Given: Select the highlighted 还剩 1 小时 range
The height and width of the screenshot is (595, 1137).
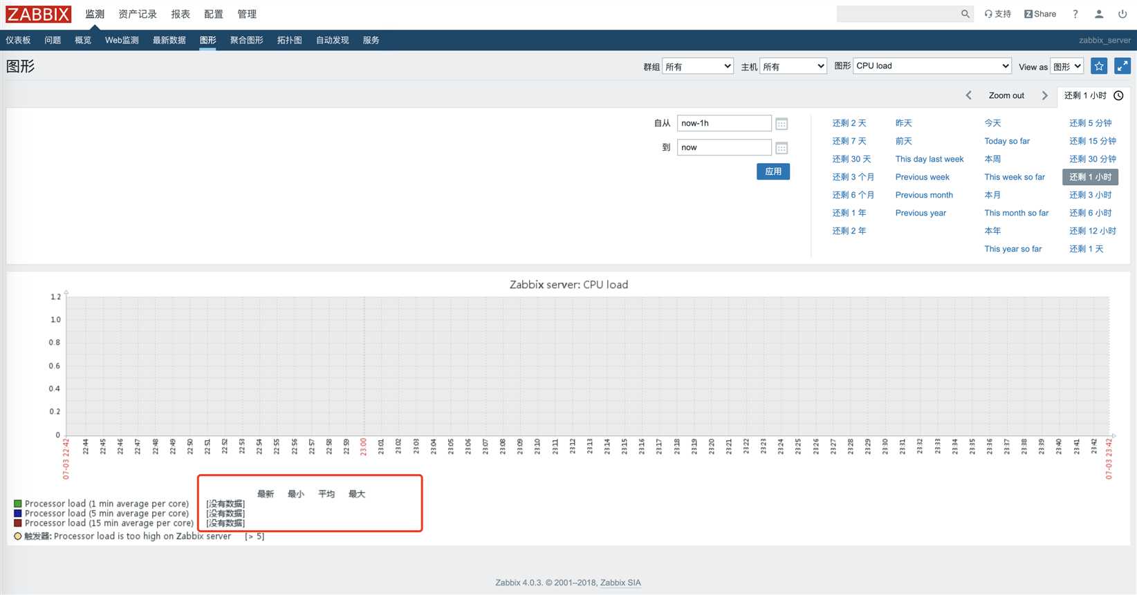Looking at the screenshot, I should tap(1091, 177).
